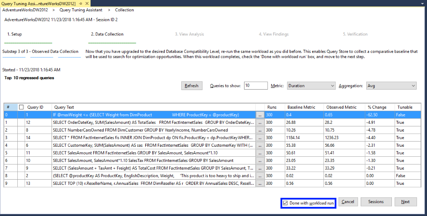The image size is (427, 216).
Task: Tick the select-all checkbox in grid header
Action: pyautogui.click(x=21, y=107)
